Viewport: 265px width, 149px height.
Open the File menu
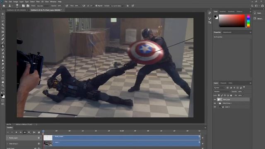click(x=6, y=2)
